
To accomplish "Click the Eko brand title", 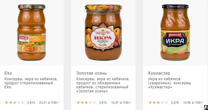I will (x=8, y=73).
